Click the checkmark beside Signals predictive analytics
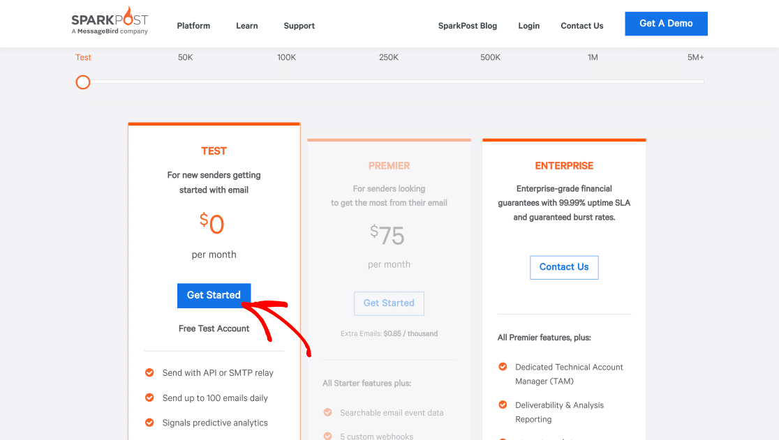 (x=149, y=423)
